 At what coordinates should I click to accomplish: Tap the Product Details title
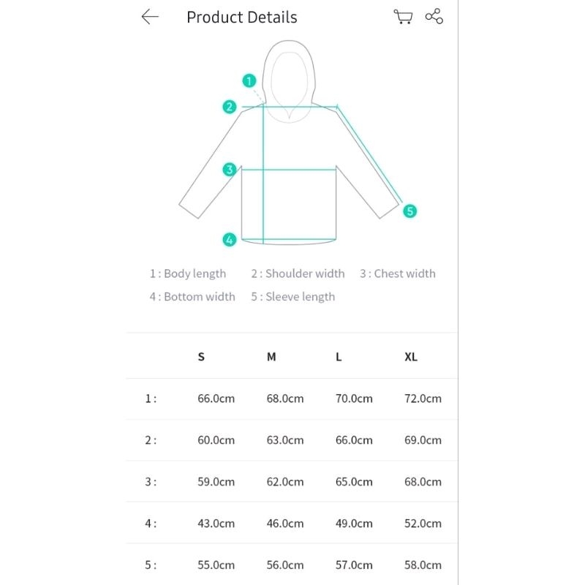pos(242,17)
